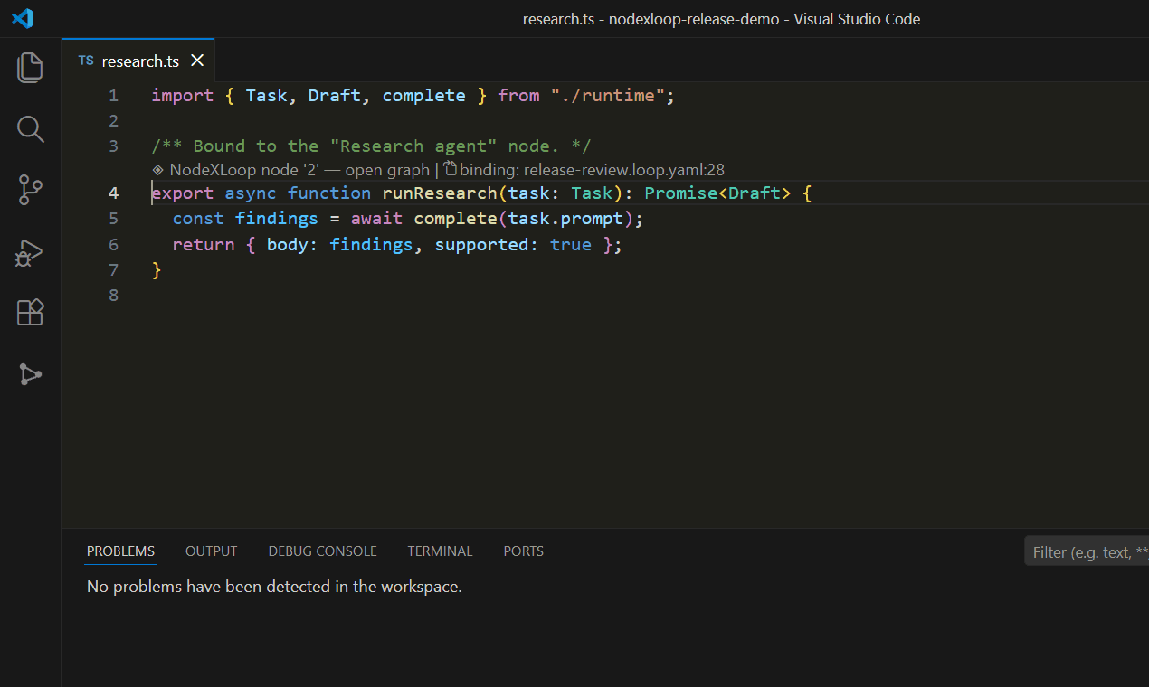Open the NodeXLoop graph view icon
This screenshot has width=1149, height=687.
pos(30,374)
